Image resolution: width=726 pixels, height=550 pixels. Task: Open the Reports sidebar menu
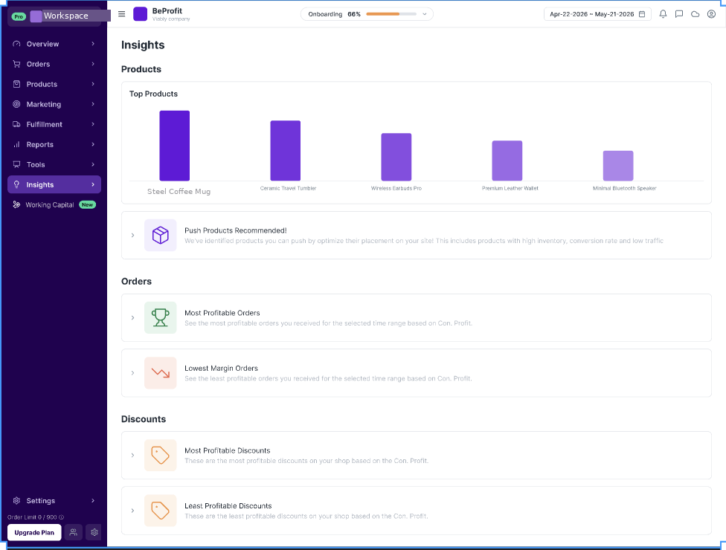tap(54, 144)
